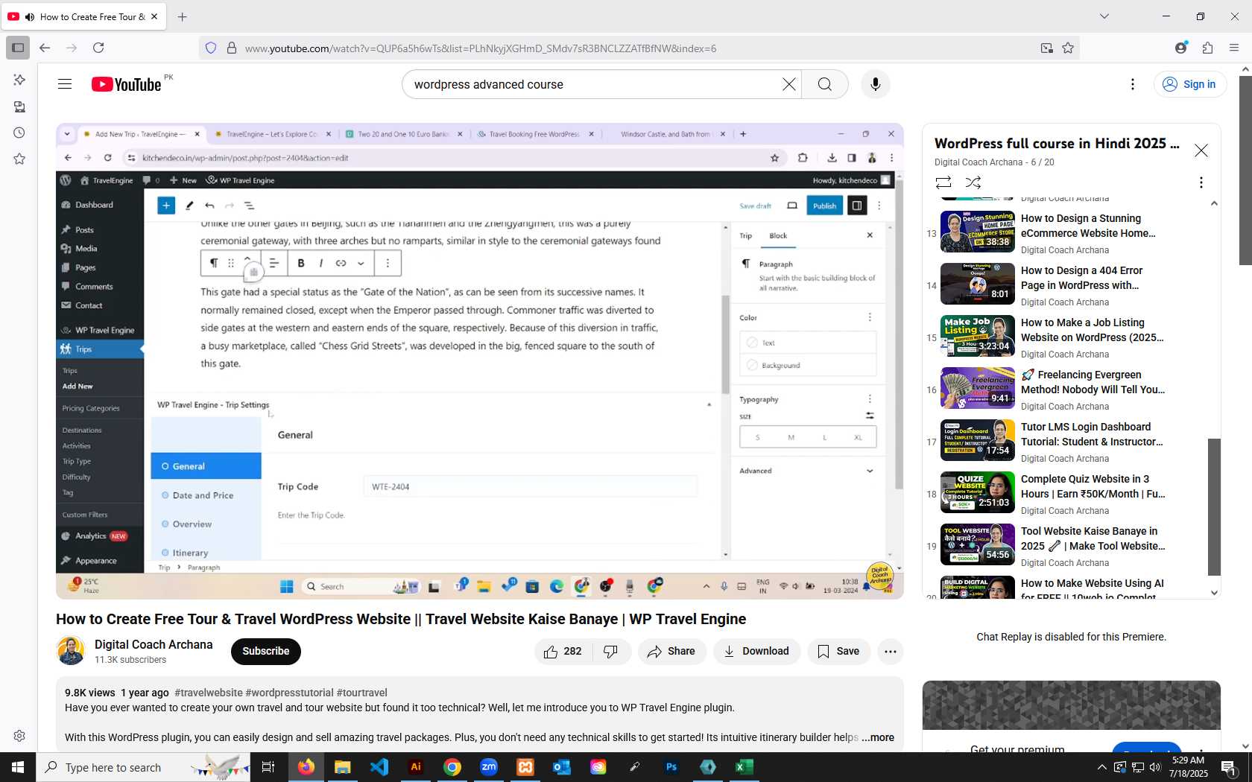1252x782 pixels.
Task: Toggle the browser sidebar panel
Action: pyautogui.click(x=18, y=48)
